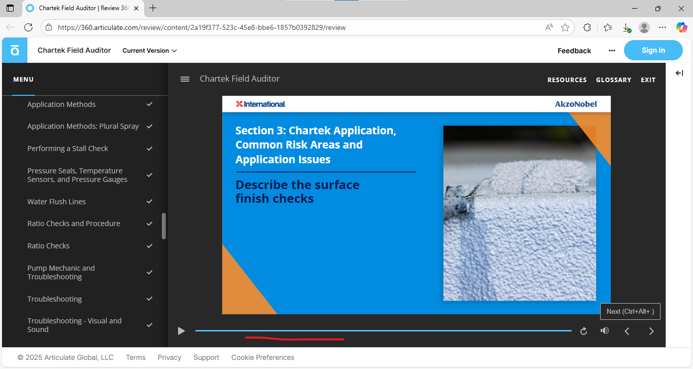
Task: Open the Resources tab in player
Action: tap(567, 80)
